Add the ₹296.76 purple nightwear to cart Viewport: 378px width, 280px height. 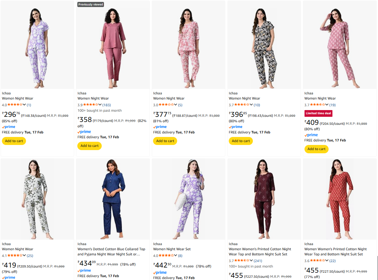[x=14, y=141]
